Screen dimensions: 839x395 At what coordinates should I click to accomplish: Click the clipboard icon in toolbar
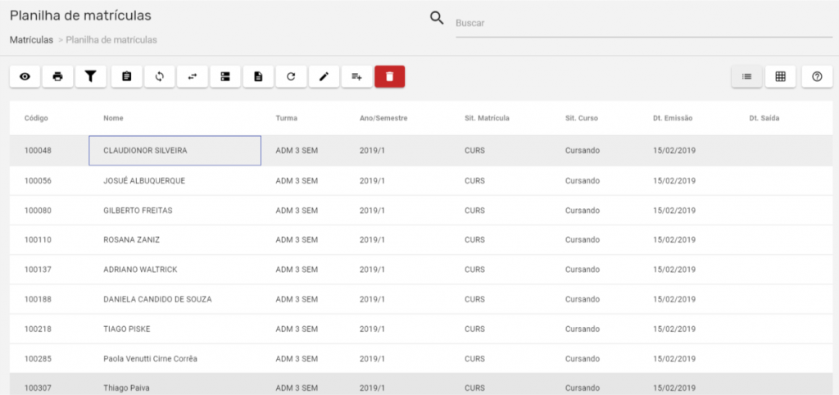126,76
